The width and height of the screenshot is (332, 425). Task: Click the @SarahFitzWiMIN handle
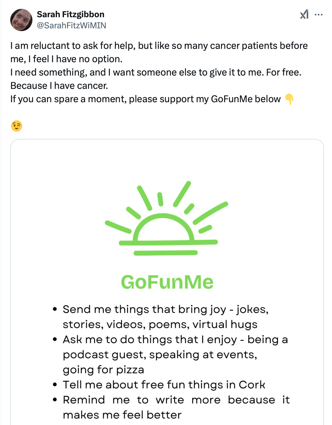click(x=71, y=25)
